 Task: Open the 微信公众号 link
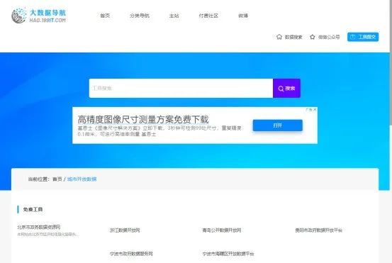point(329,38)
